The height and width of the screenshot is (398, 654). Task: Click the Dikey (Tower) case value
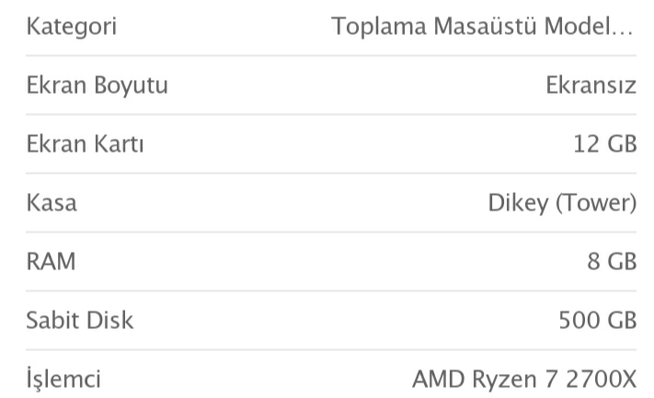tap(562, 203)
